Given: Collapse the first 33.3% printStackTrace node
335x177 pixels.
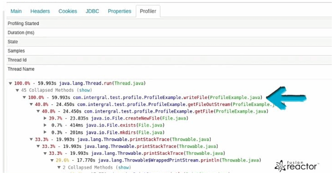Looking at the screenshot, I should (31, 139).
